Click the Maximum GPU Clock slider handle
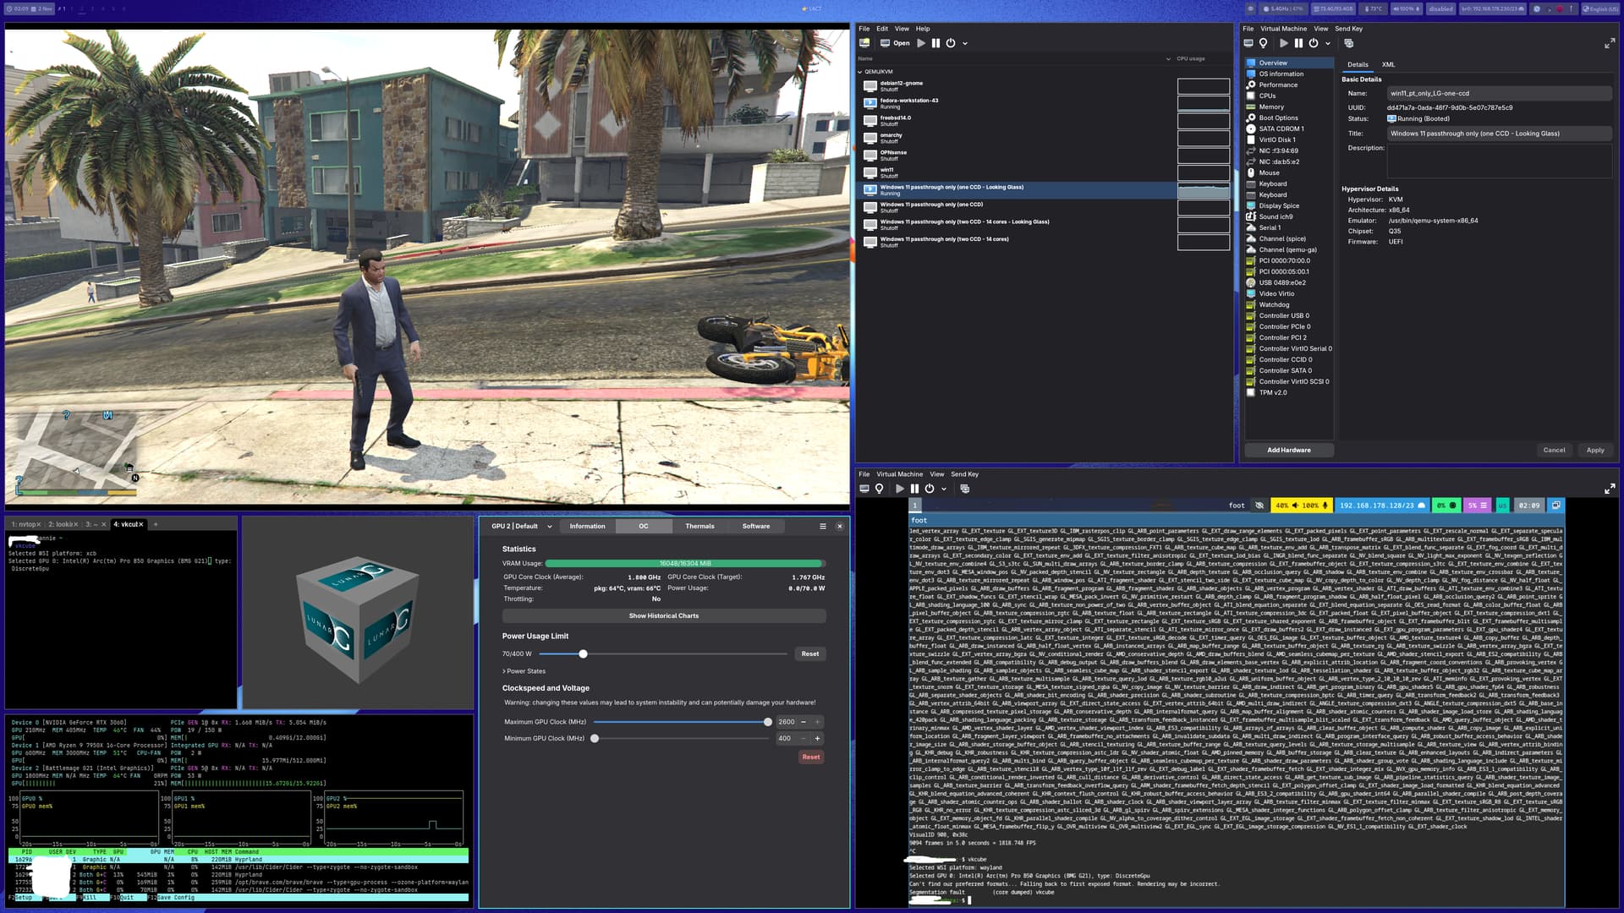Screen dimensions: 1624x913 (x=767, y=722)
